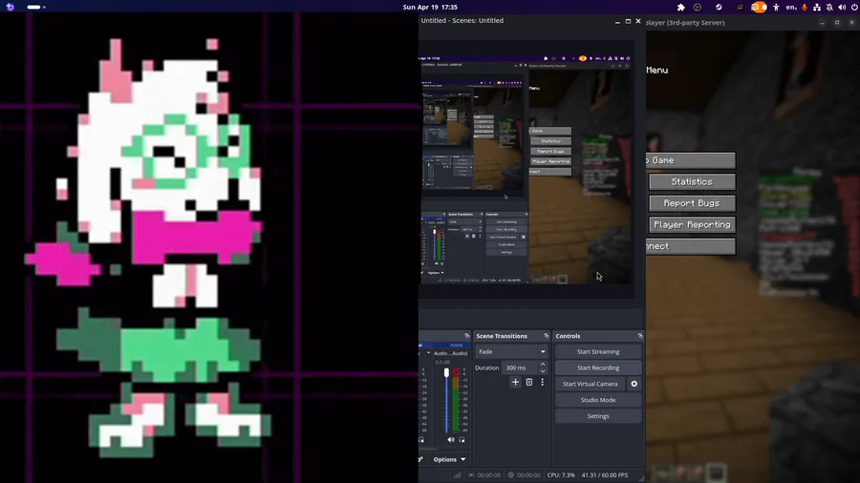Click the OBS preview canvas thumbnail
860x483 pixels.
tap(527, 171)
